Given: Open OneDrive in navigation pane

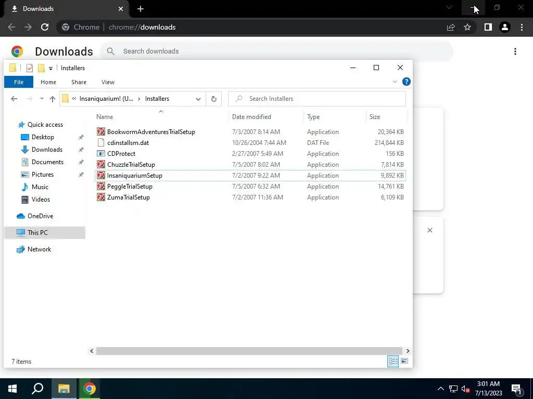Looking at the screenshot, I should tap(40, 216).
